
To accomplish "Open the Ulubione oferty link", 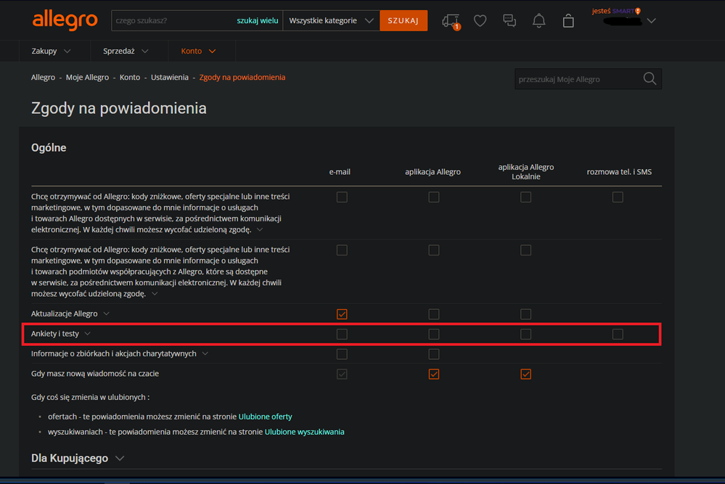I will click(x=266, y=417).
